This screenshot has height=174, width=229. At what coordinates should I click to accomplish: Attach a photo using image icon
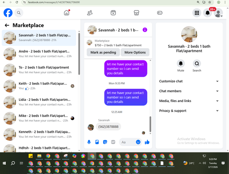click(97, 142)
